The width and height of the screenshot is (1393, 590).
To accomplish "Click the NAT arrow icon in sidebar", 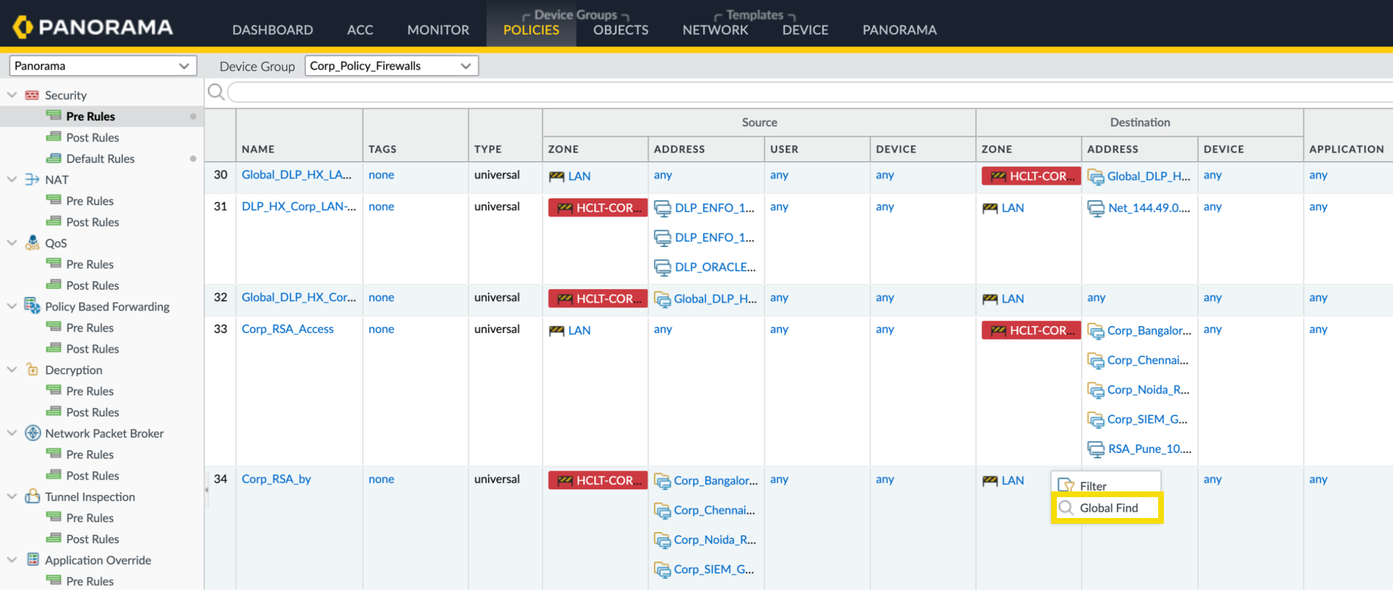I will coord(32,179).
